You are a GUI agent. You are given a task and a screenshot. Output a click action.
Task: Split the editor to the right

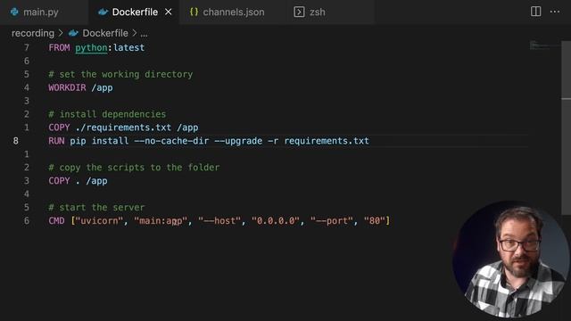[x=535, y=12]
